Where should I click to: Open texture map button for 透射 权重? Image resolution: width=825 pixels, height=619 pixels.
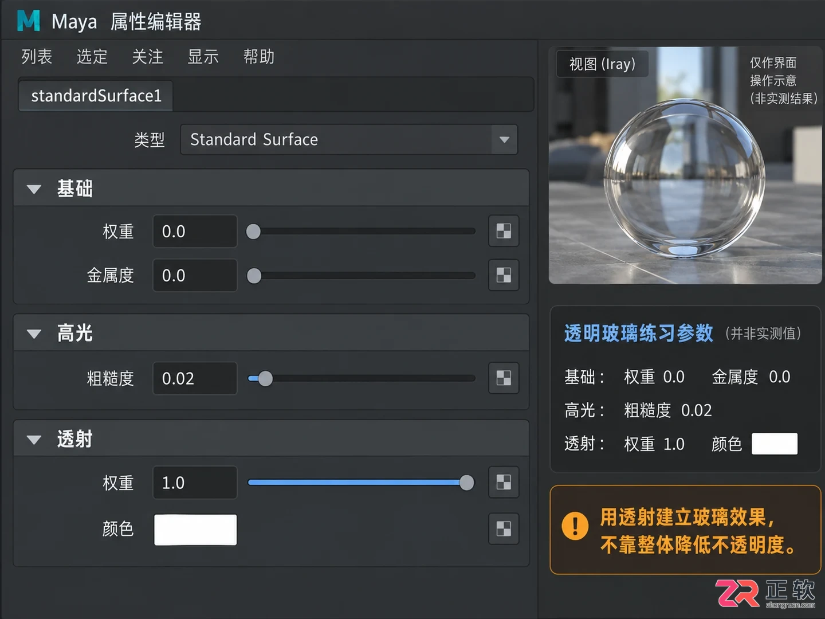[504, 482]
